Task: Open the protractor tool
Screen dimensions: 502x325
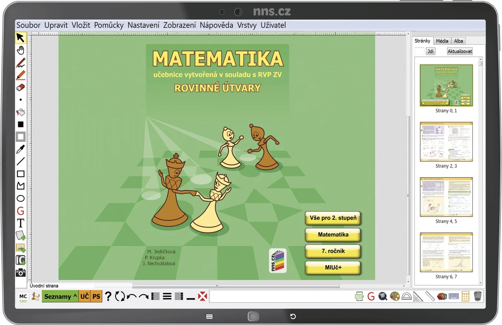Action: pyautogui.click(x=406, y=296)
